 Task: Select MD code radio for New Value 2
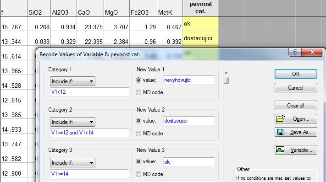[138, 134]
